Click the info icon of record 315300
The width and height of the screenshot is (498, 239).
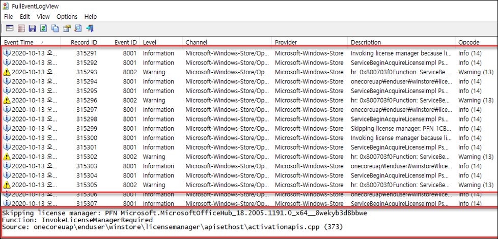click(7, 138)
